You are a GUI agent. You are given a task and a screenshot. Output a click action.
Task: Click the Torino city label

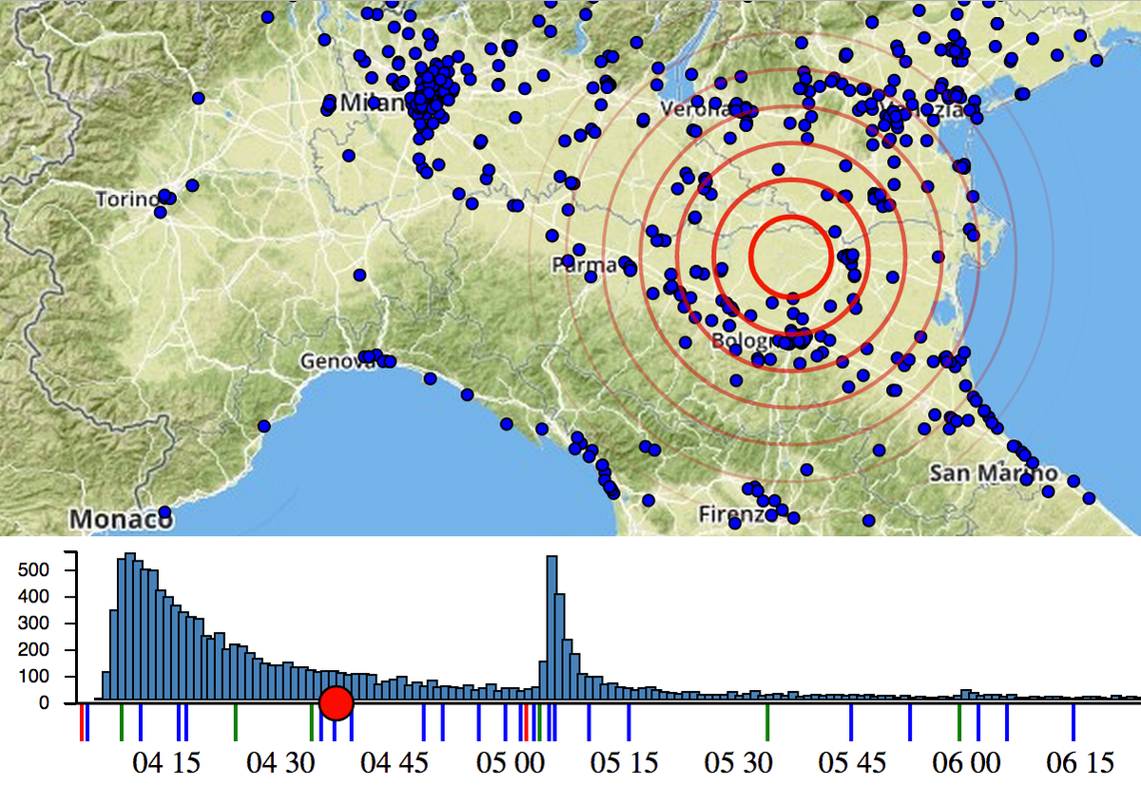pyautogui.click(x=127, y=200)
